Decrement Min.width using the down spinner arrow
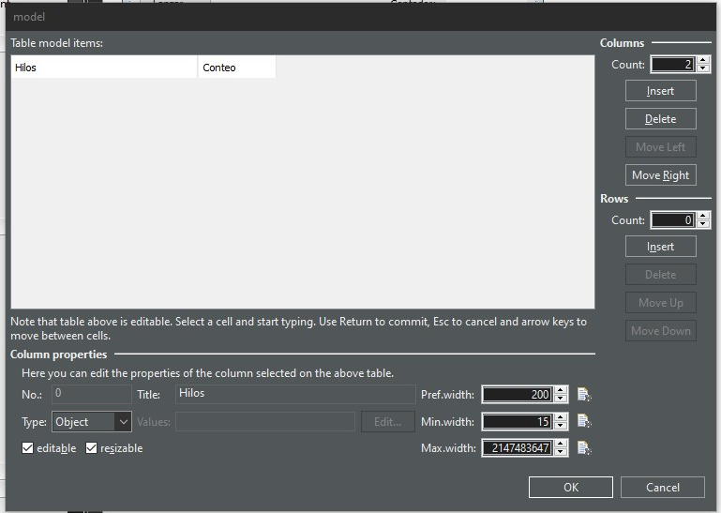721x513 pixels. click(x=561, y=426)
